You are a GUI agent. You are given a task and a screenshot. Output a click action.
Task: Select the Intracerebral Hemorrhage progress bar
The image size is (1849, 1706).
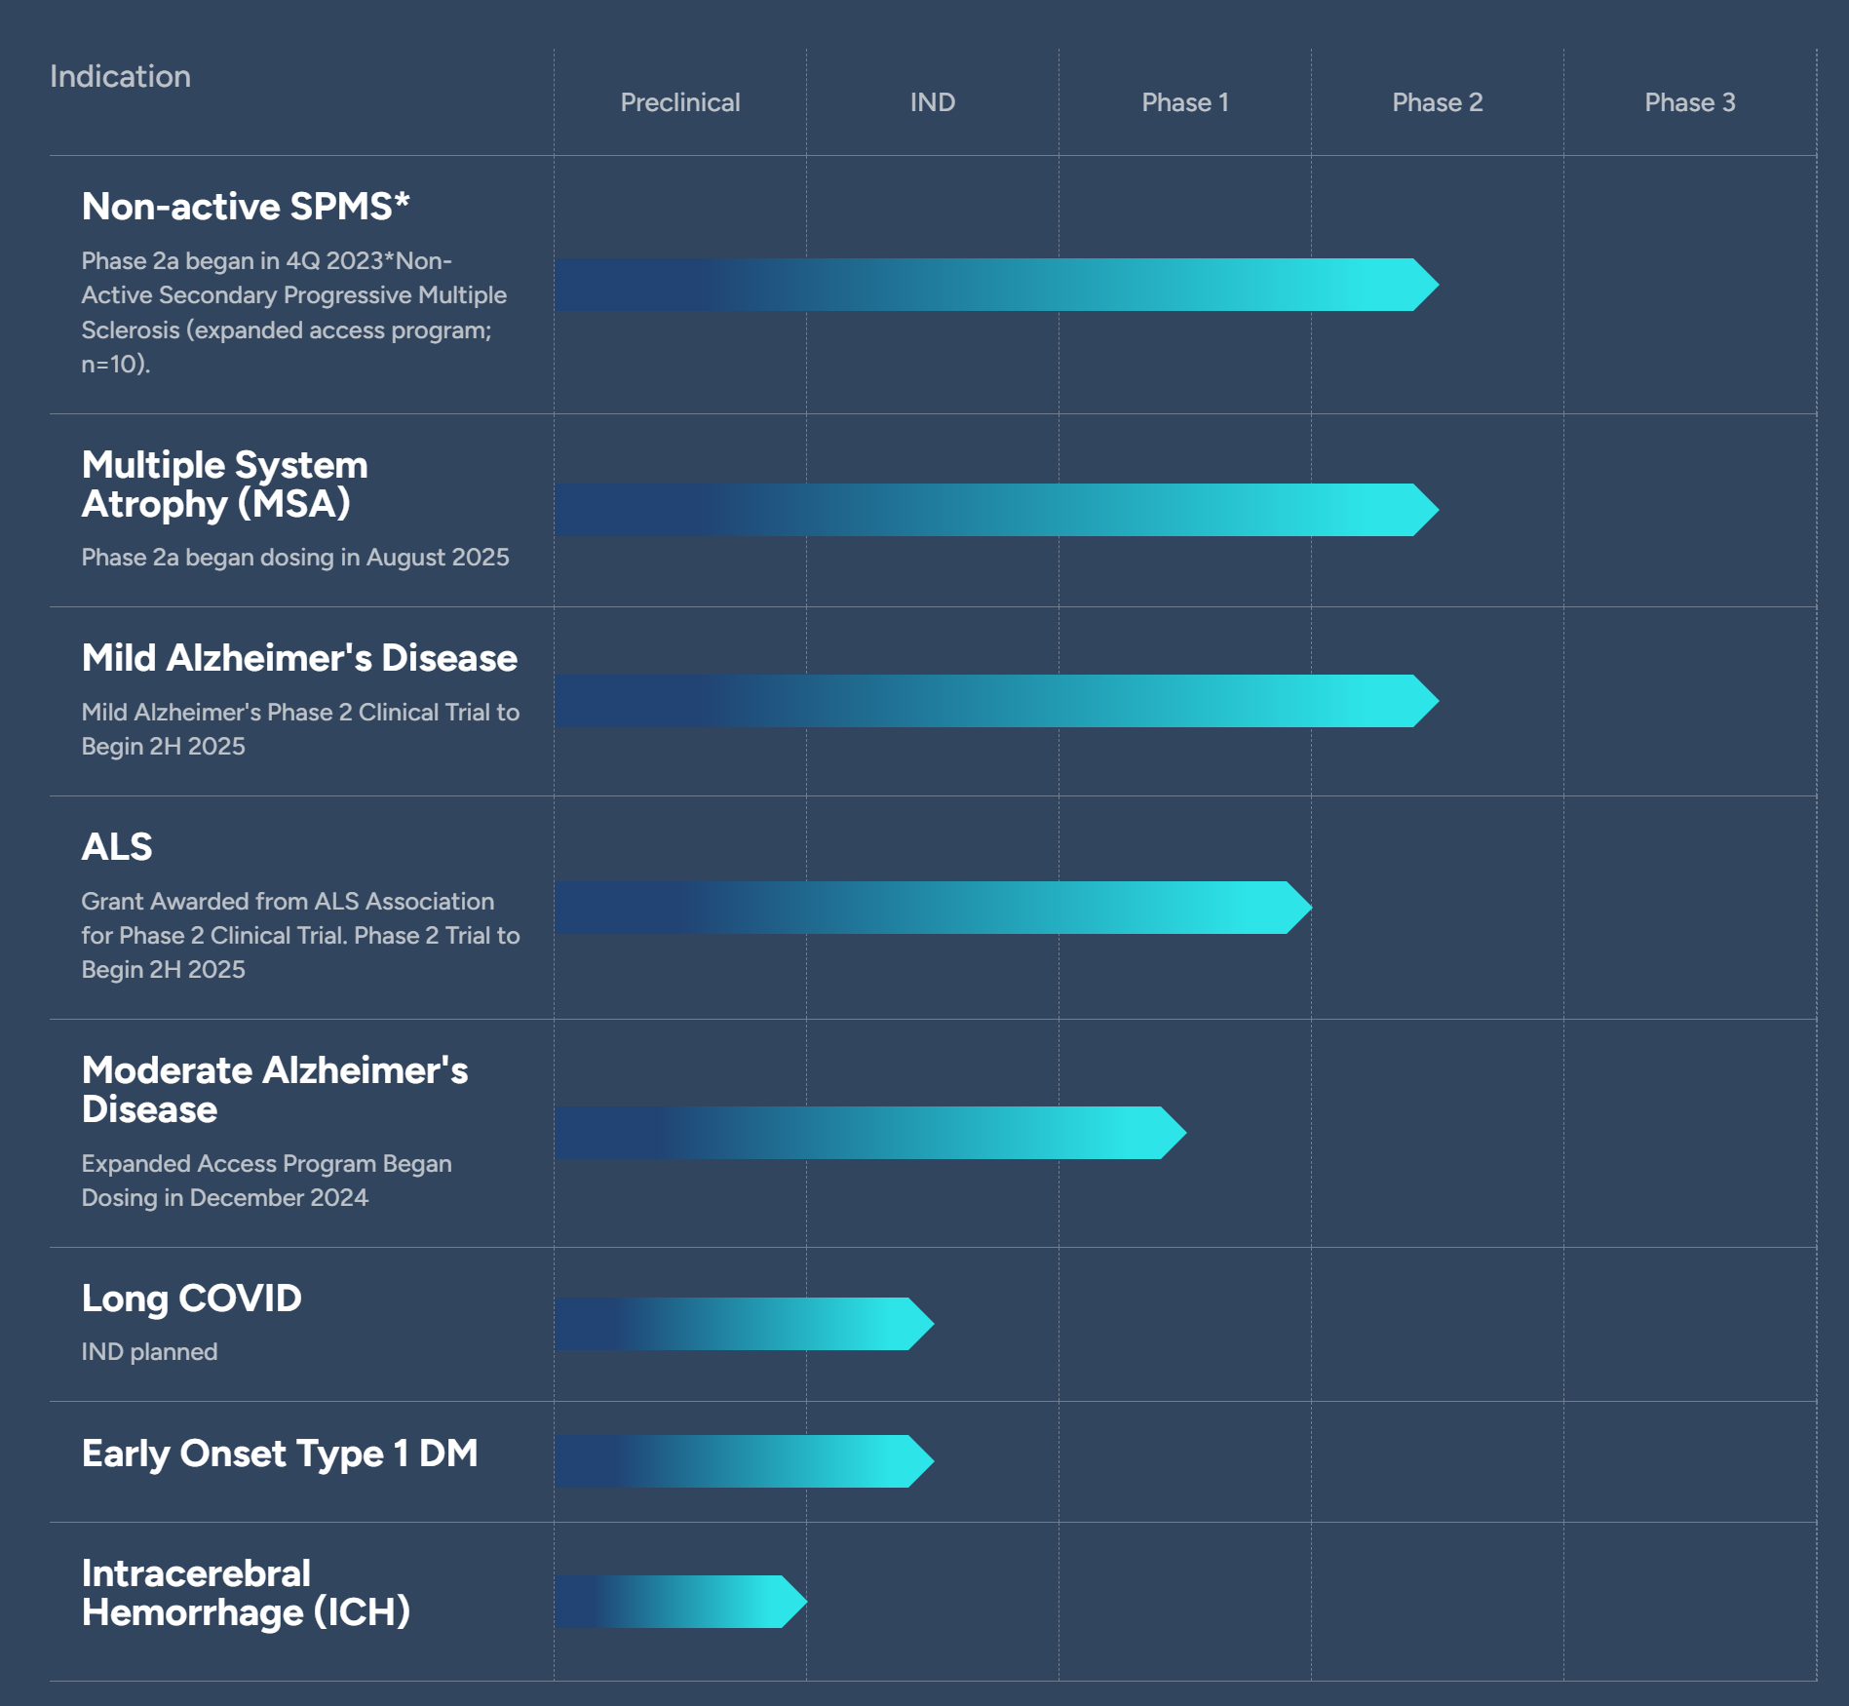tap(679, 1602)
